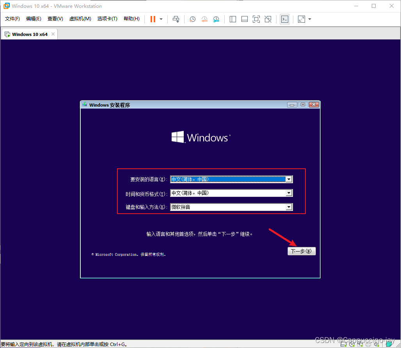Image resolution: width=401 pixels, height=348 pixels.
Task: Click the CD/DVD drive status icon
Action: pos(352,344)
